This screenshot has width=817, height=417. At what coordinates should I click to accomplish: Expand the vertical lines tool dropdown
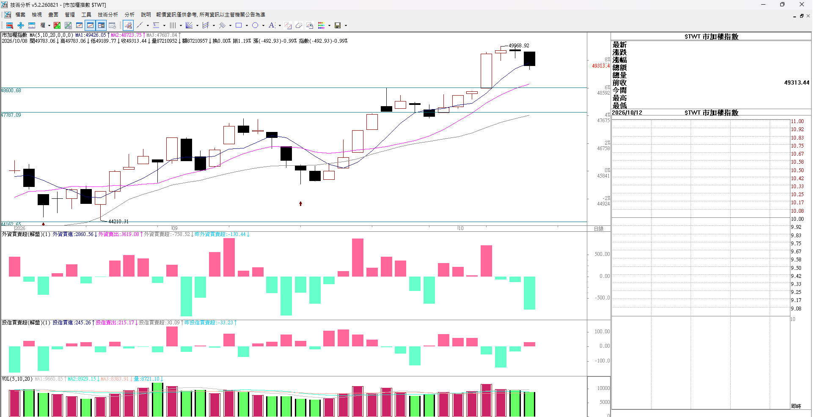181,25
